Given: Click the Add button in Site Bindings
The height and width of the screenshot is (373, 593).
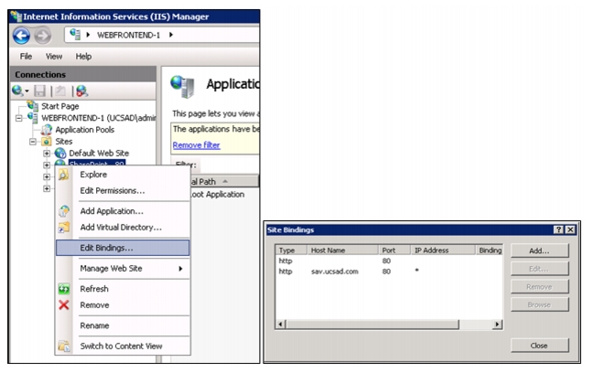Looking at the screenshot, I should pyautogui.click(x=539, y=250).
